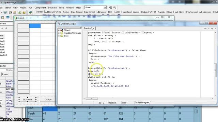Open the Help menu
This screenshot has height=122, width=218.
[x=78, y=7]
